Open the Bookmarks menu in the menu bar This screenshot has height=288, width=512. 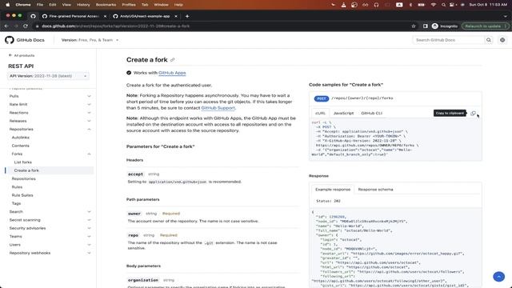106,5
